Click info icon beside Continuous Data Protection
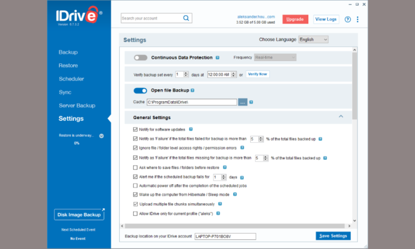The height and width of the screenshot is (249, 415). [x=218, y=57]
